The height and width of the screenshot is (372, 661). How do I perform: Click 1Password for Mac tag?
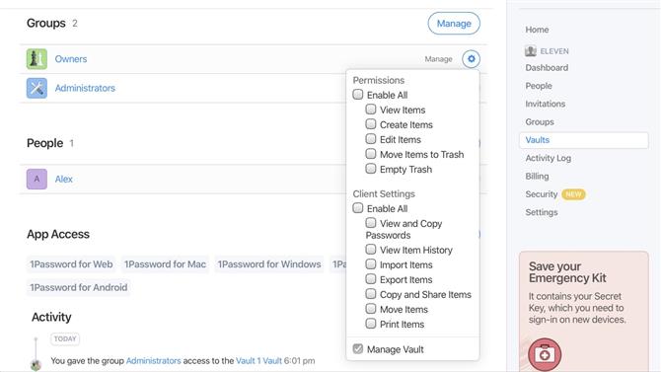tap(165, 264)
